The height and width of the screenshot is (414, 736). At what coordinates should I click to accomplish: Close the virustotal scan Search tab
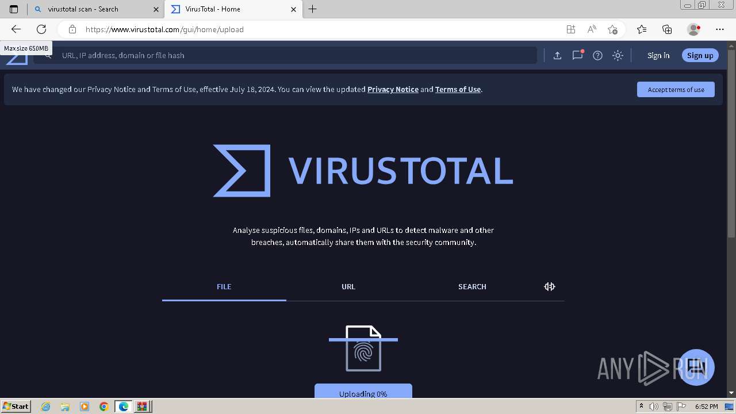pos(156,9)
